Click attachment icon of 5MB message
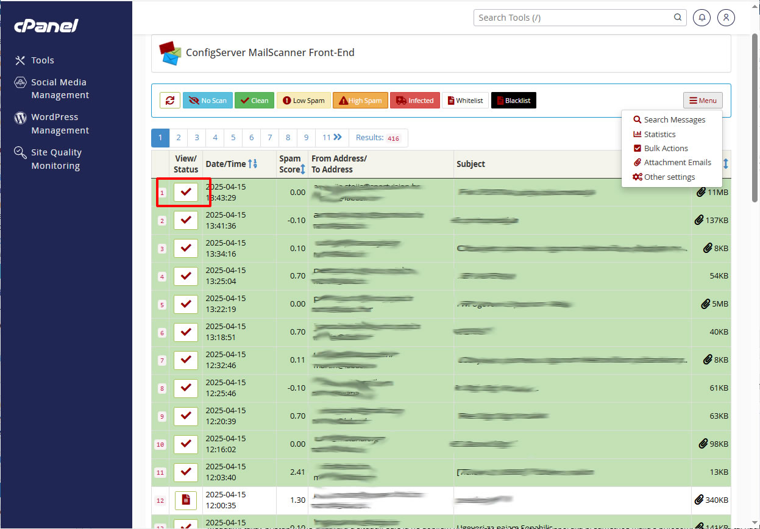760x529 pixels. pos(706,304)
